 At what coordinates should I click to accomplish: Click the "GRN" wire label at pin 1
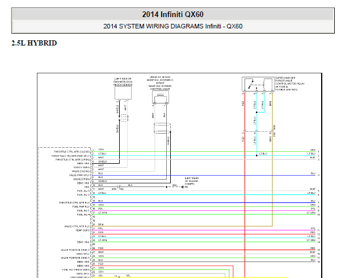101,150
